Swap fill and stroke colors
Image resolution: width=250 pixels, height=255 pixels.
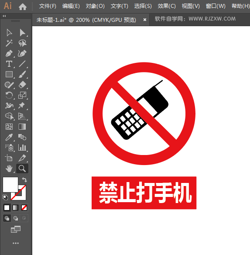click(x=24, y=180)
